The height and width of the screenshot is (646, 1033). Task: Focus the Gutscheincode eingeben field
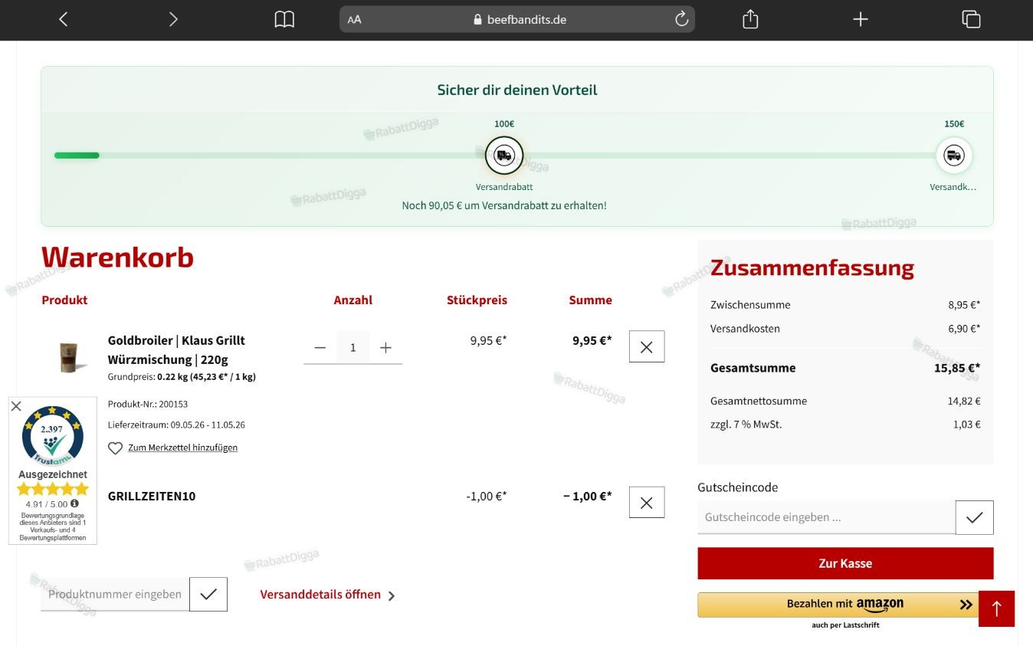826,517
